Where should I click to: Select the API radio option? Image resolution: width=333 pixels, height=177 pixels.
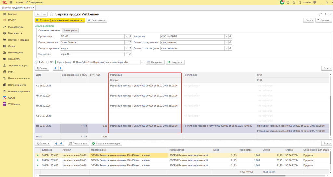pos(47,62)
